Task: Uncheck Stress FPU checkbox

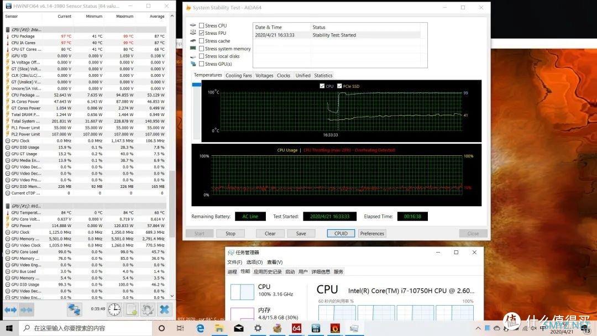Action: pos(201,33)
